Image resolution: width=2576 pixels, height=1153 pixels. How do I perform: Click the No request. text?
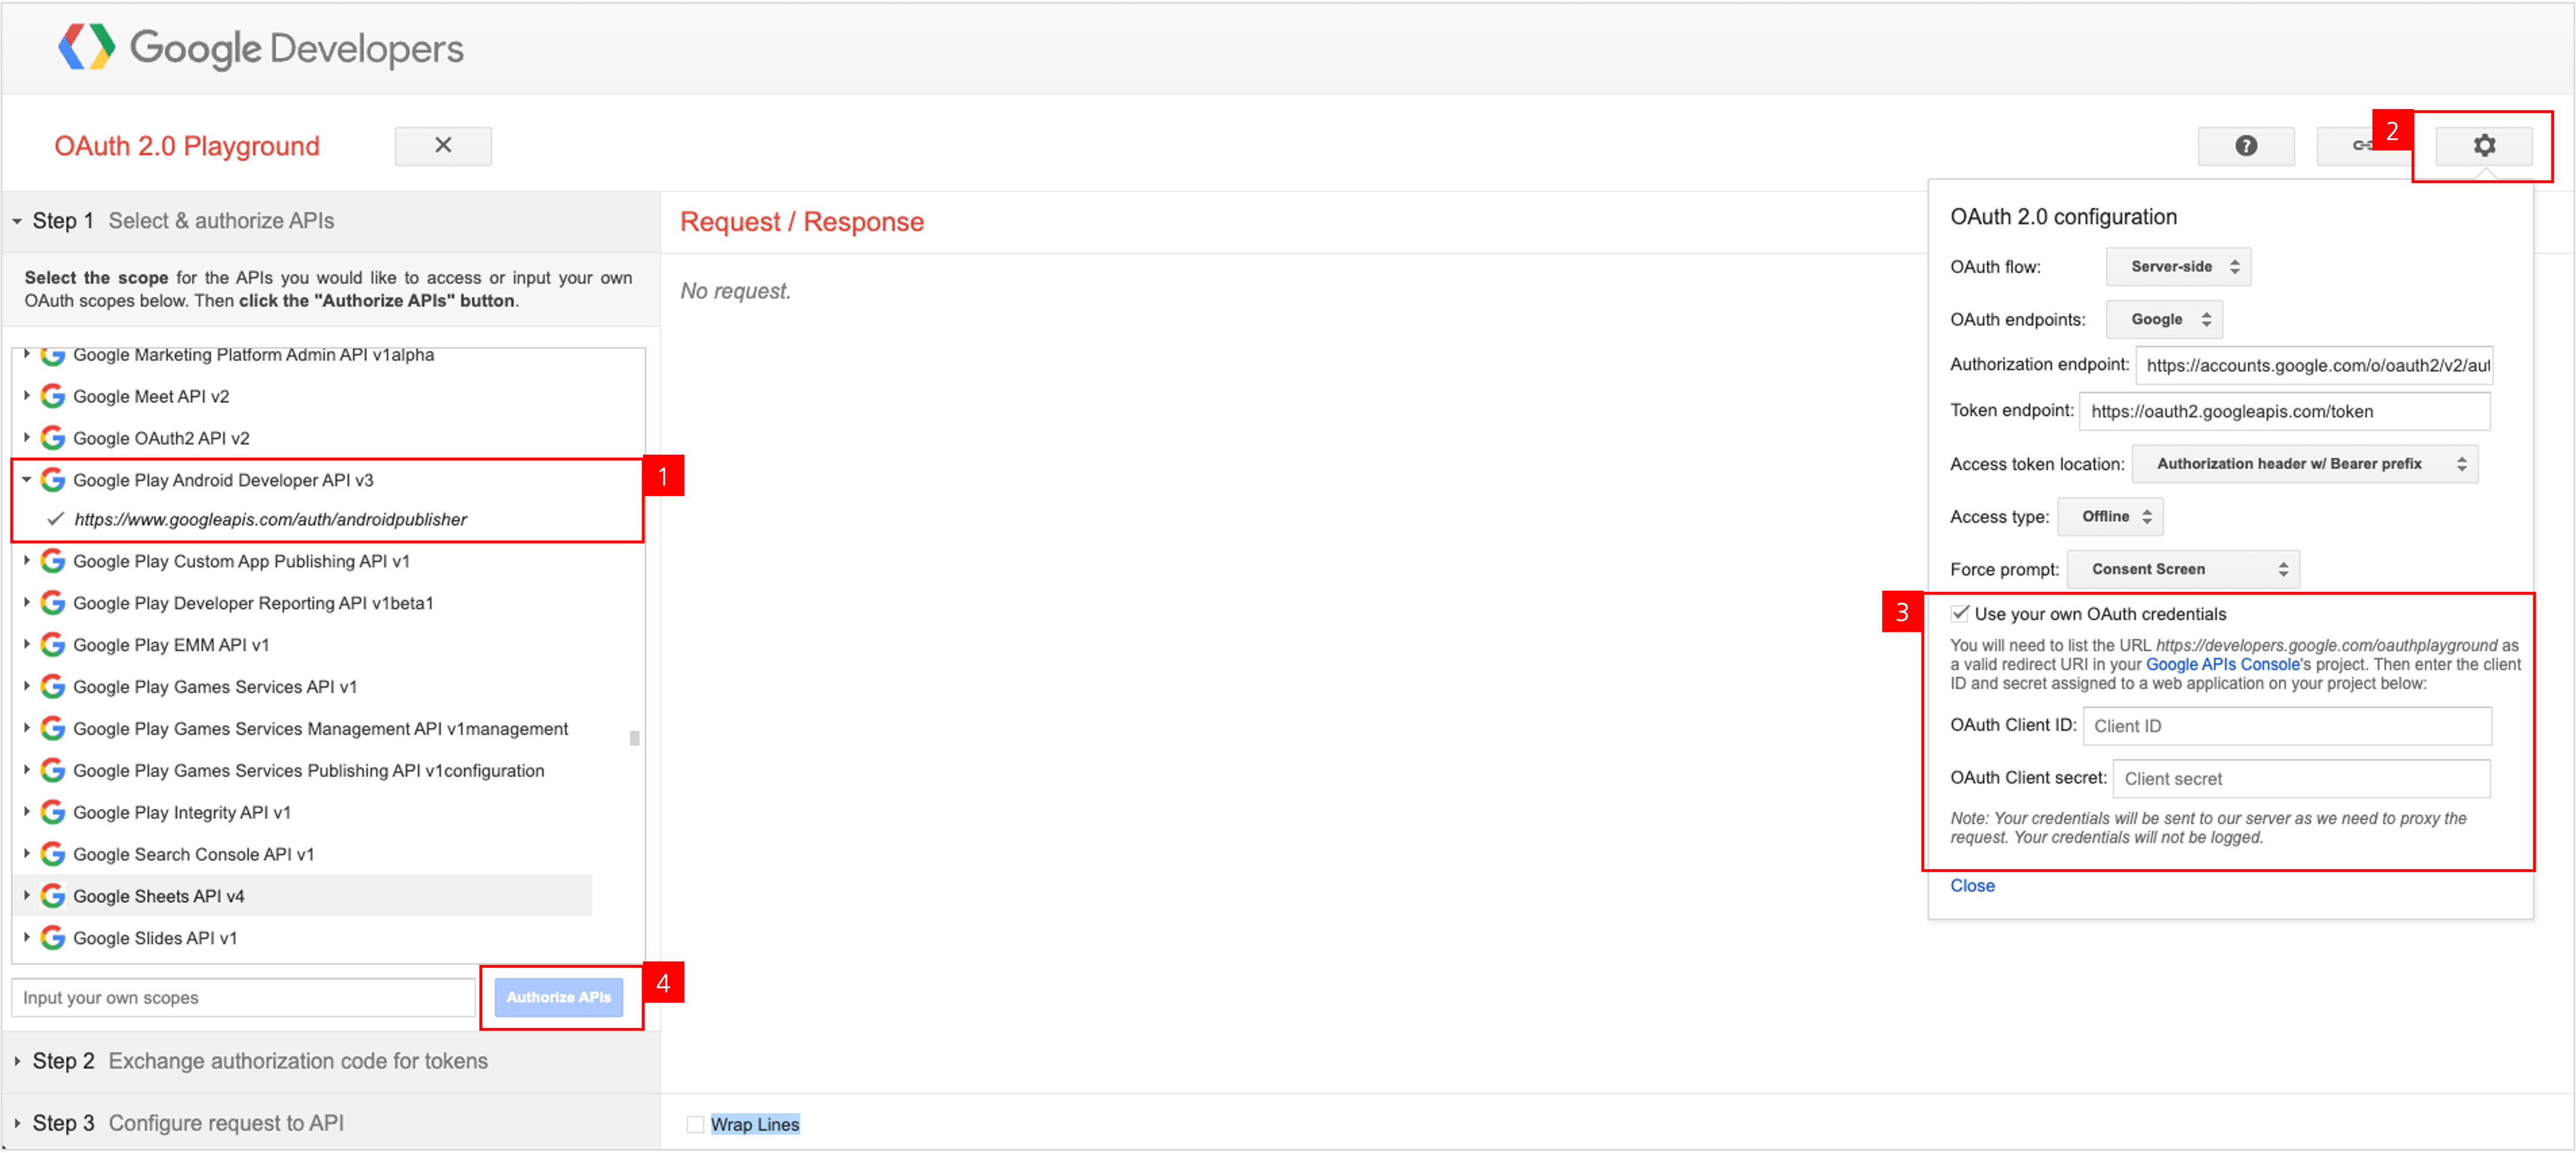click(x=735, y=292)
